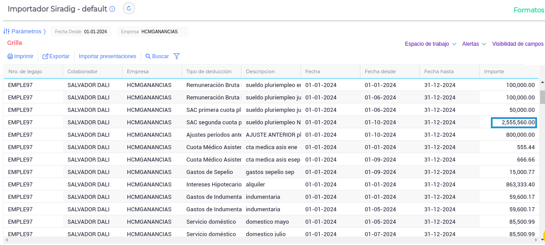Select the Empresa HCMGANANCIAS field

[153, 32]
